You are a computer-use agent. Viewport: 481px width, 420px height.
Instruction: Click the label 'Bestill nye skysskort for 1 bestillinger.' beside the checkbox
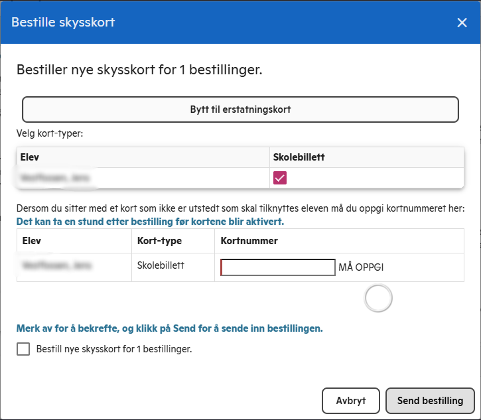pyautogui.click(x=114, y=349)
